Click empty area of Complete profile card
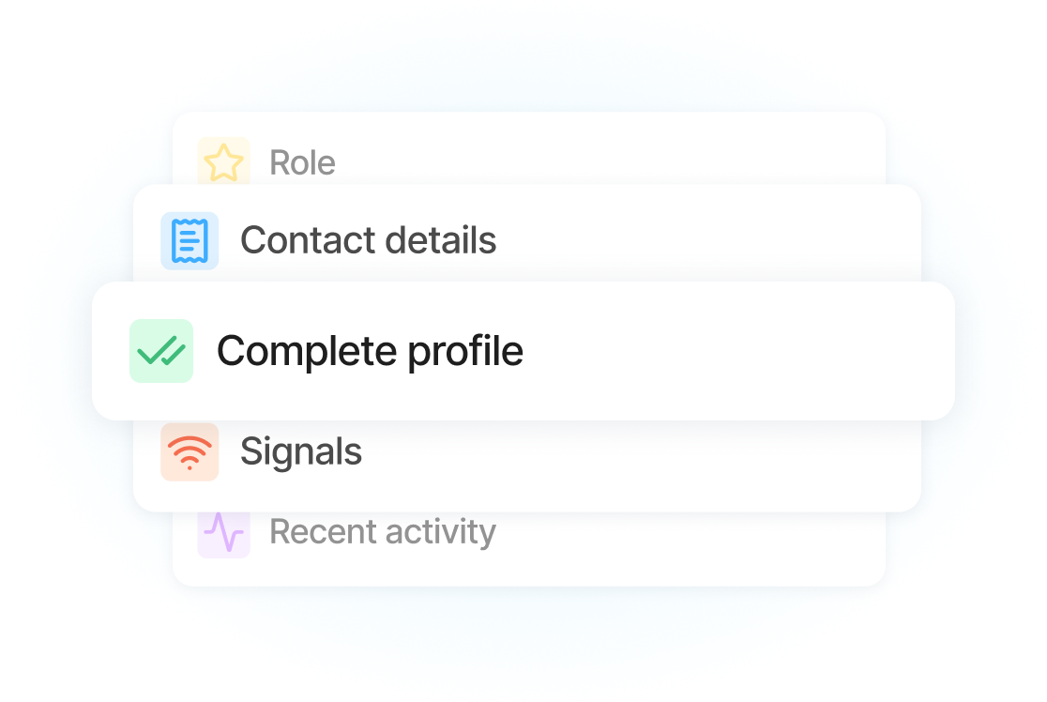 tap(735, 351)
